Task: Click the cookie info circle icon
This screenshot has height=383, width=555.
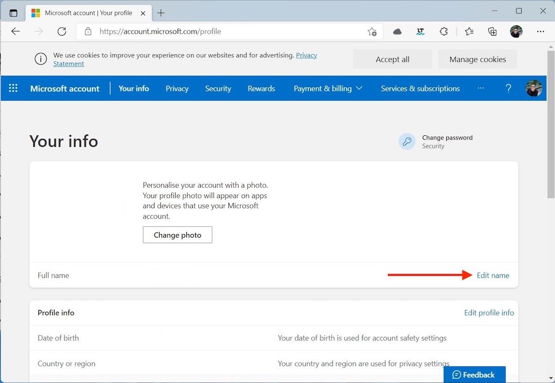Action: (40, 59)
